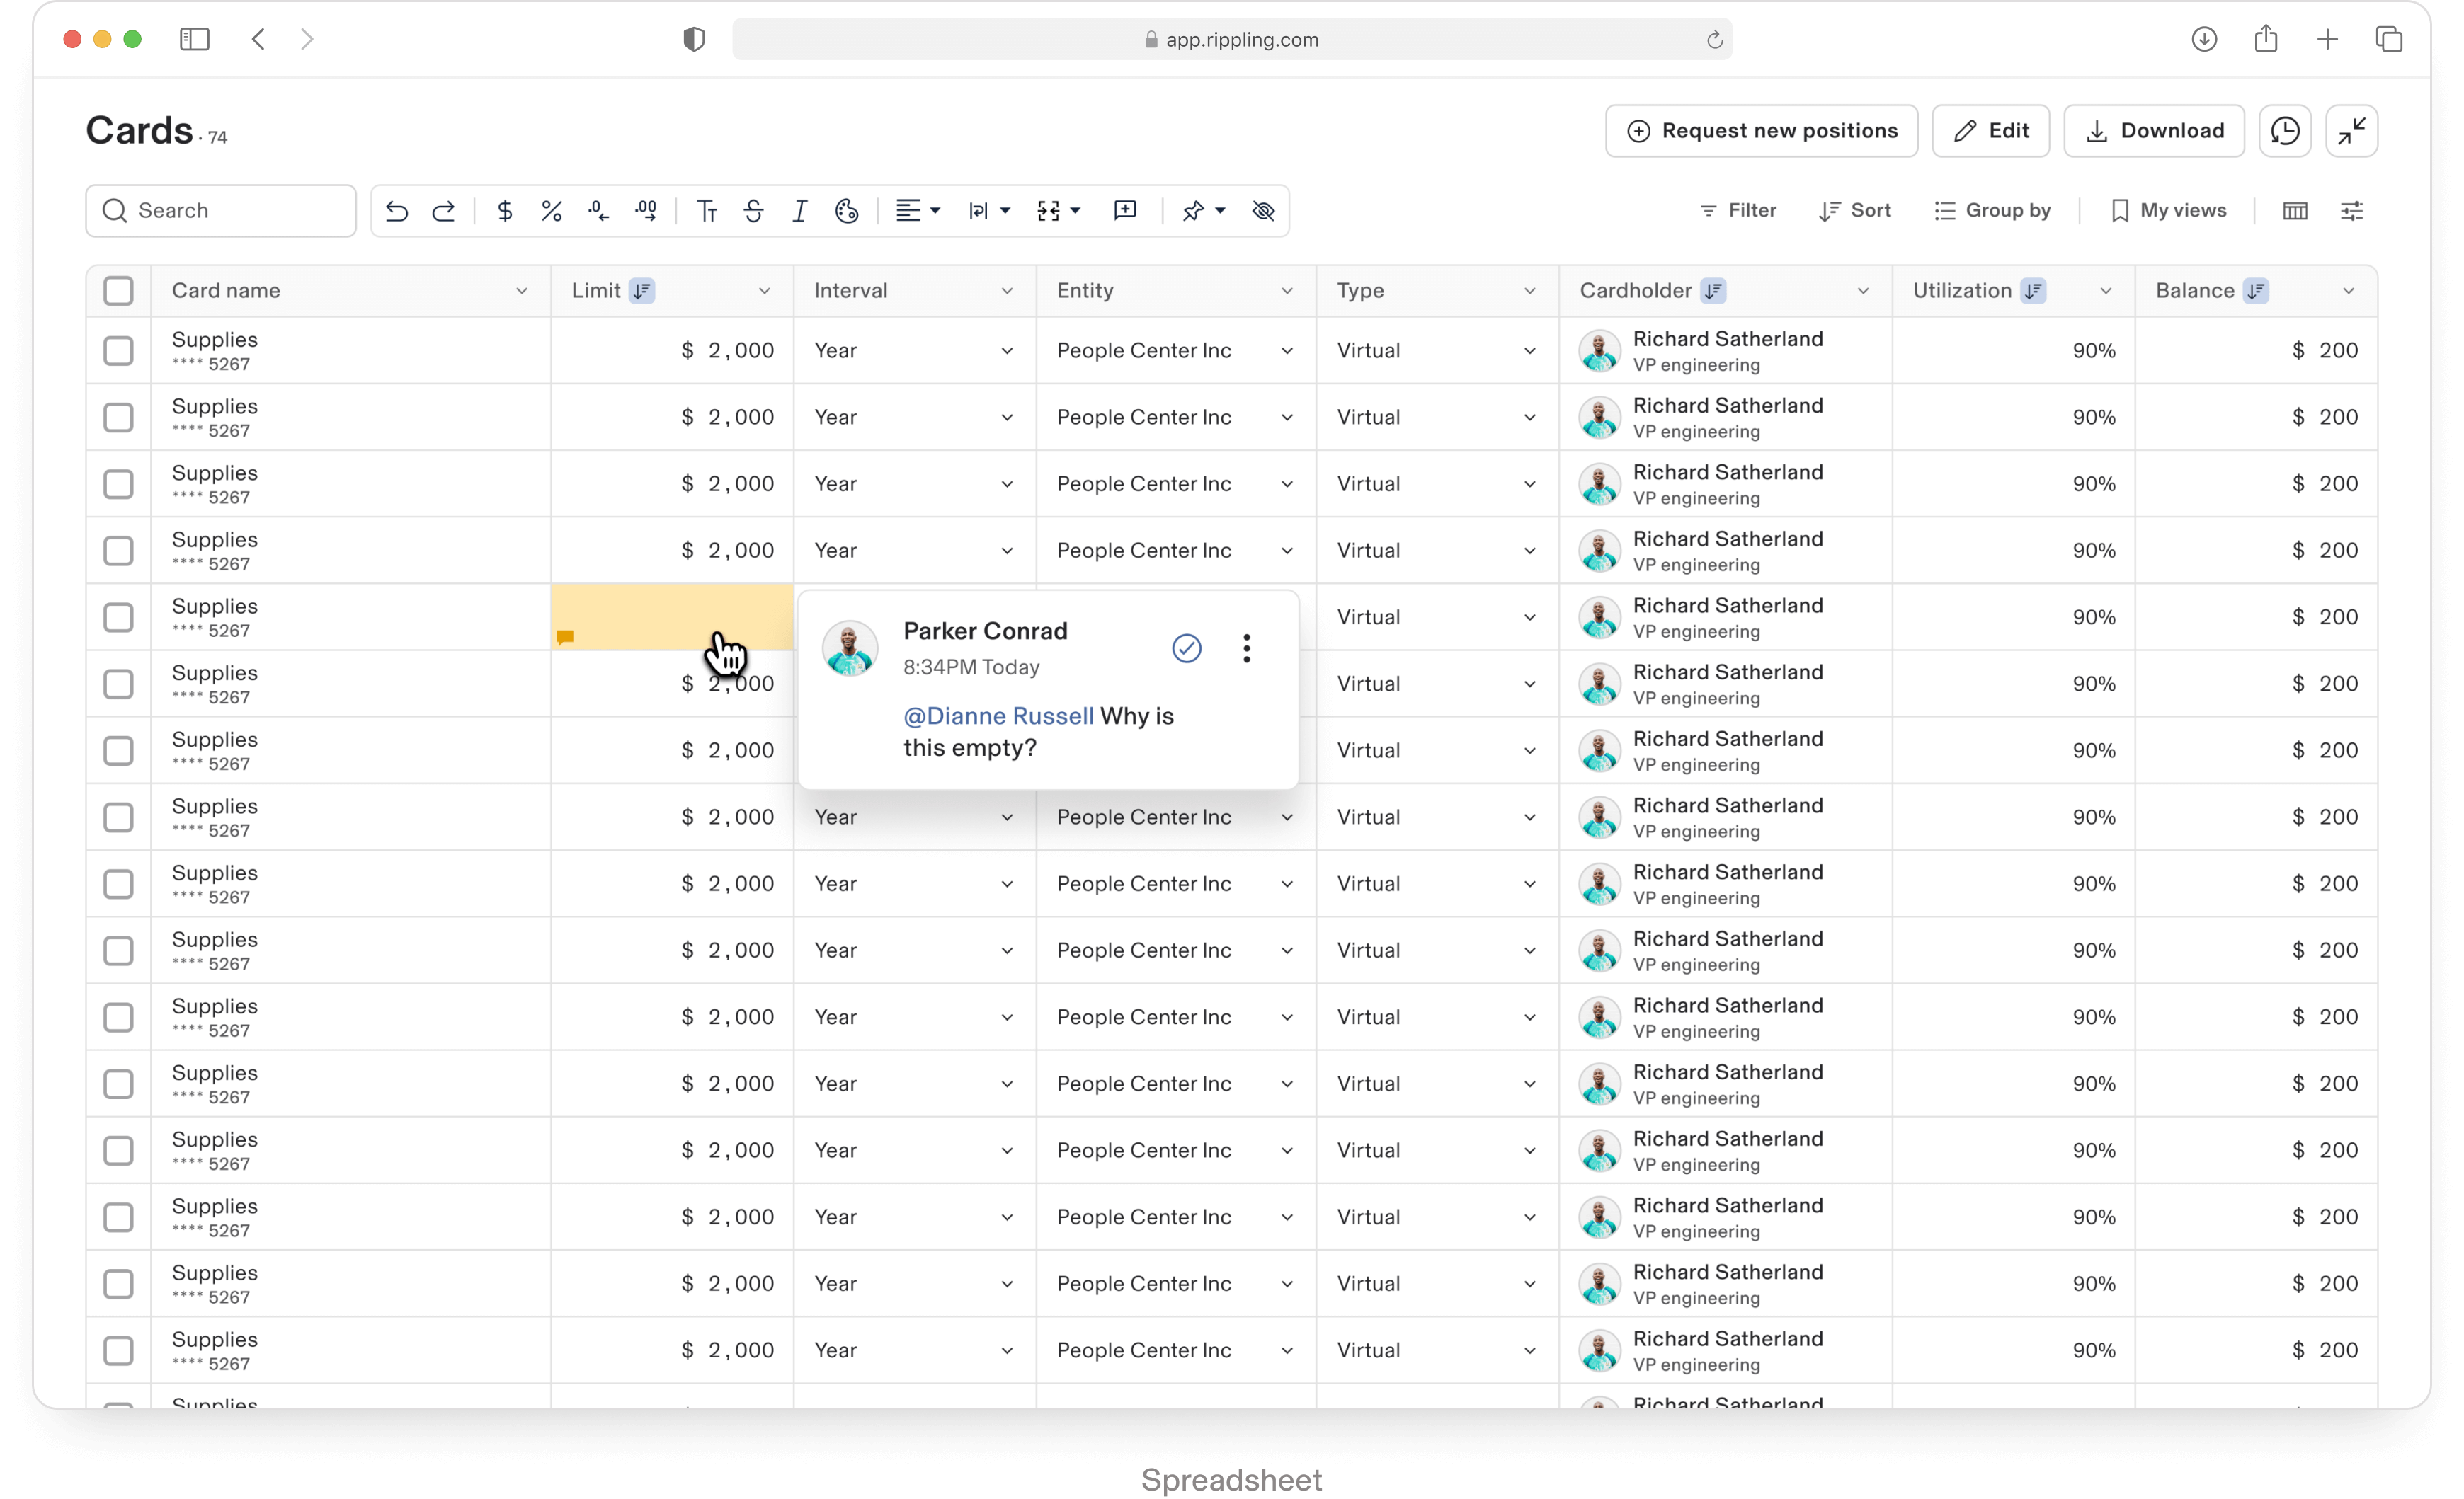Apply percent number format

click(x=551, y=211)
